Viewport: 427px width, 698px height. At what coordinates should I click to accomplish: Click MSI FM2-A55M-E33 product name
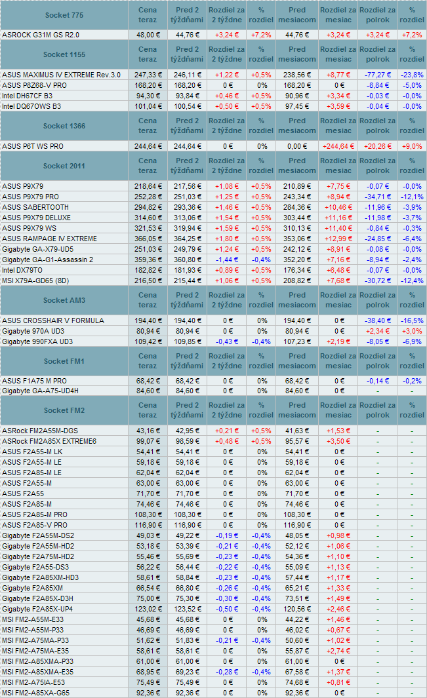[x=33, y=619]
